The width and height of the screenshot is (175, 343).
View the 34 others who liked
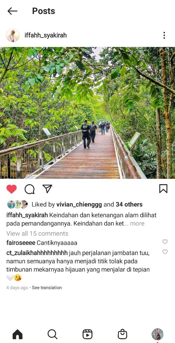coord(129,205)
